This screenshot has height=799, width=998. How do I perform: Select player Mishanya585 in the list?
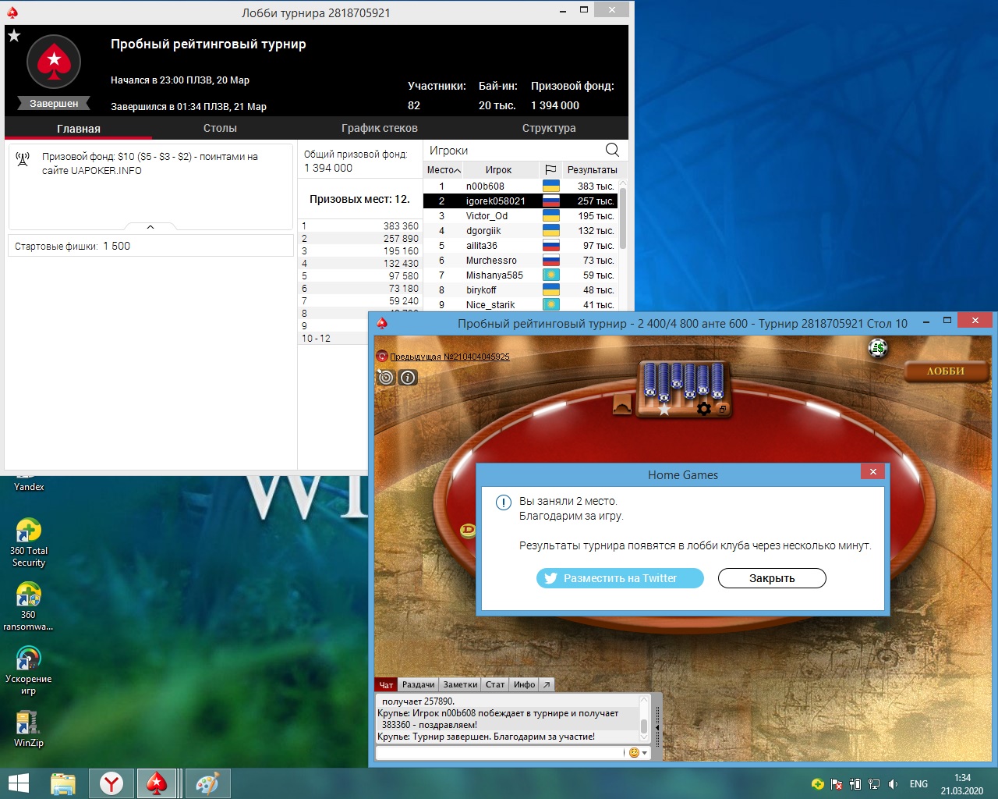point(520,275)
